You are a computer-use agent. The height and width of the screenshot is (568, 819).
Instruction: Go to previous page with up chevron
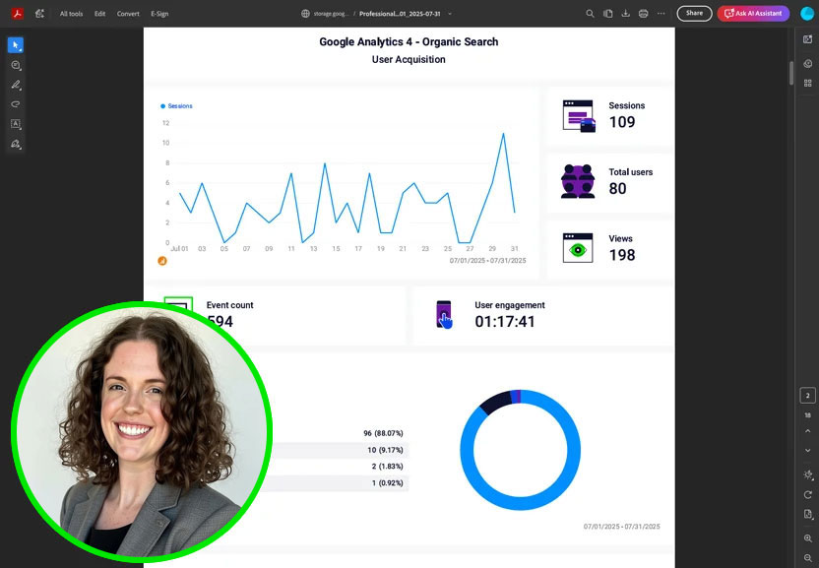click(807, 431)
